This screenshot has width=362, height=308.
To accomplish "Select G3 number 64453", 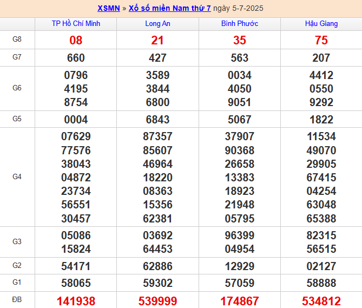I will tap(157, 249).
